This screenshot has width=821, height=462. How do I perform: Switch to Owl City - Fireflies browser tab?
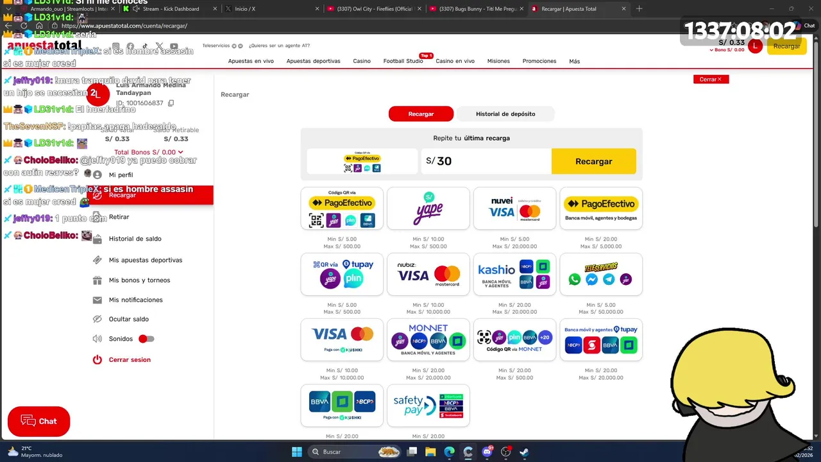(374, 9)
